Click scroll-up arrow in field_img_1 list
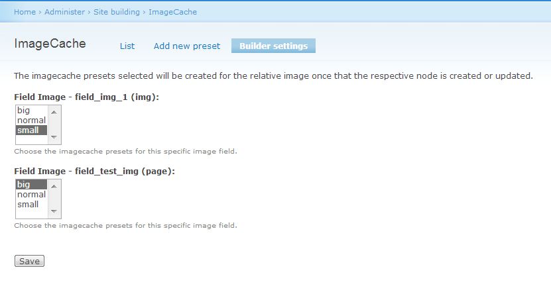Image resolution: width=551 pixels, height=294 pixels. coord(54,113)
